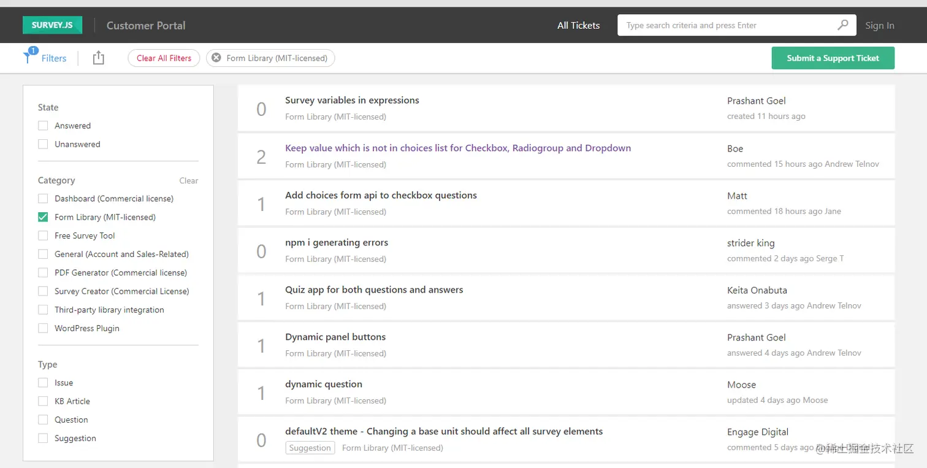The height and width of the screenshot is (468, 927).
Task: Click the Sign In link
Action: (x=879, y=25)
